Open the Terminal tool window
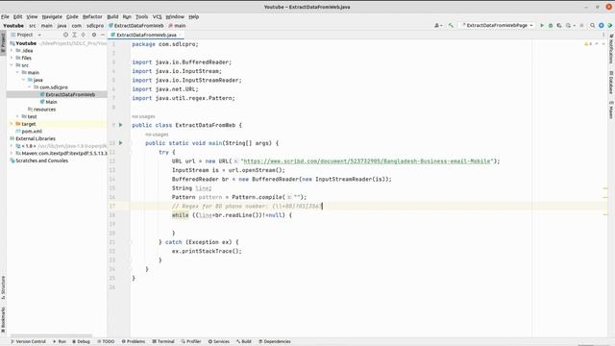615x346 pixels. click(163, 342)
